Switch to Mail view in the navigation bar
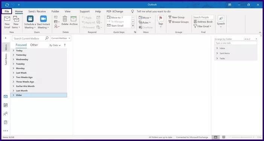This screenshot has width=264, height=141. click(x=6, y=96)
